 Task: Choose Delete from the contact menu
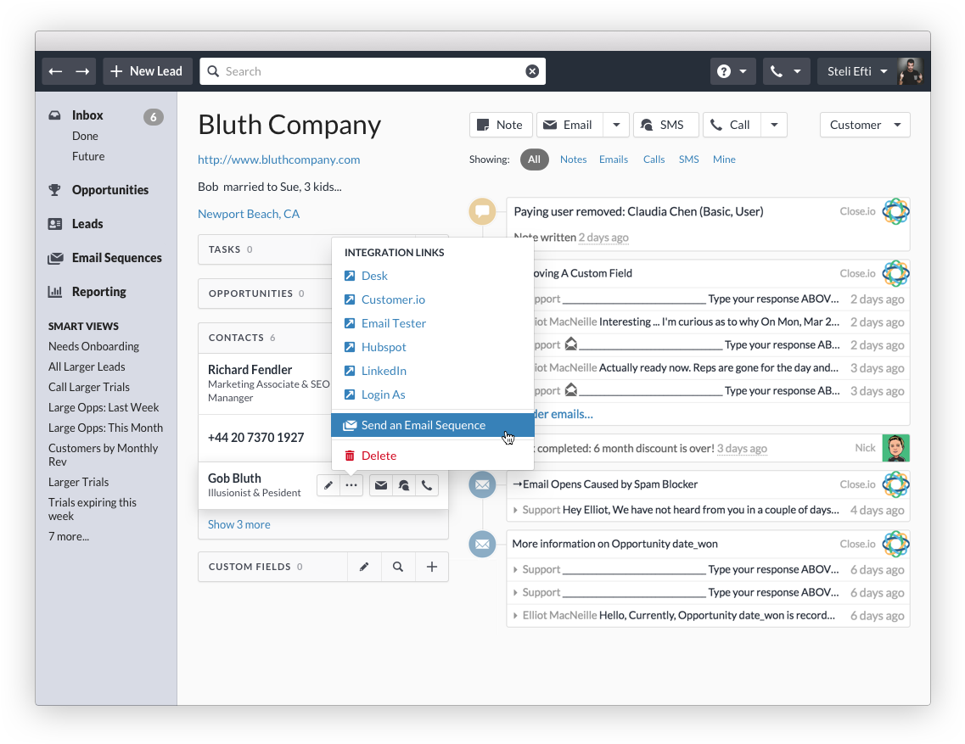(379, 456)
